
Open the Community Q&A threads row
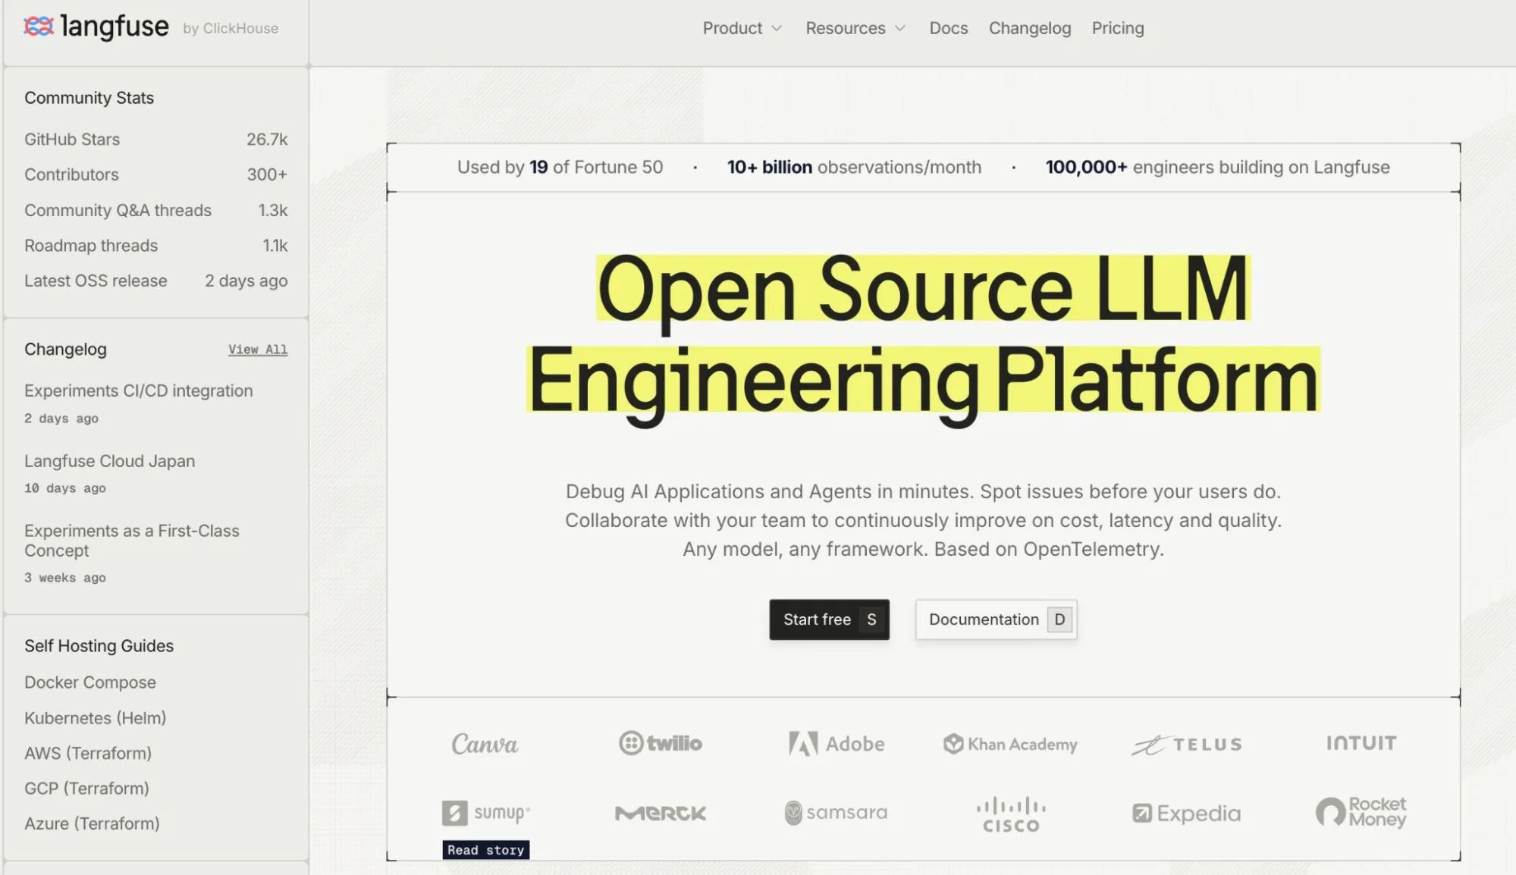click(155, 210)
